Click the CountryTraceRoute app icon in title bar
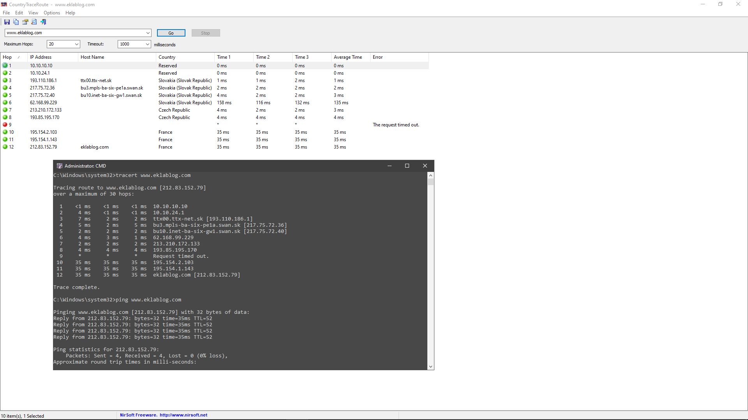The width and height of the screenshot is (748, 420). click(x=4, y=5)
